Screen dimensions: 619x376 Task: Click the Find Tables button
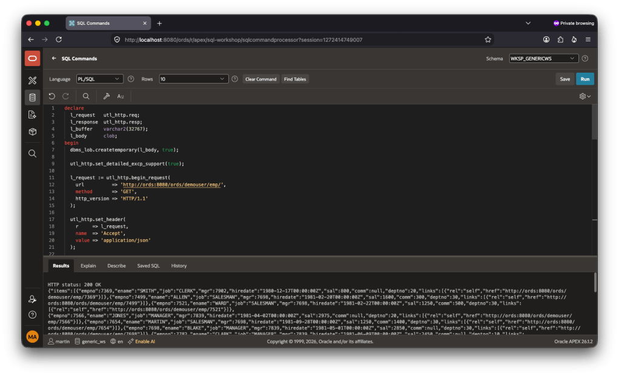click(x=295, y=79)
